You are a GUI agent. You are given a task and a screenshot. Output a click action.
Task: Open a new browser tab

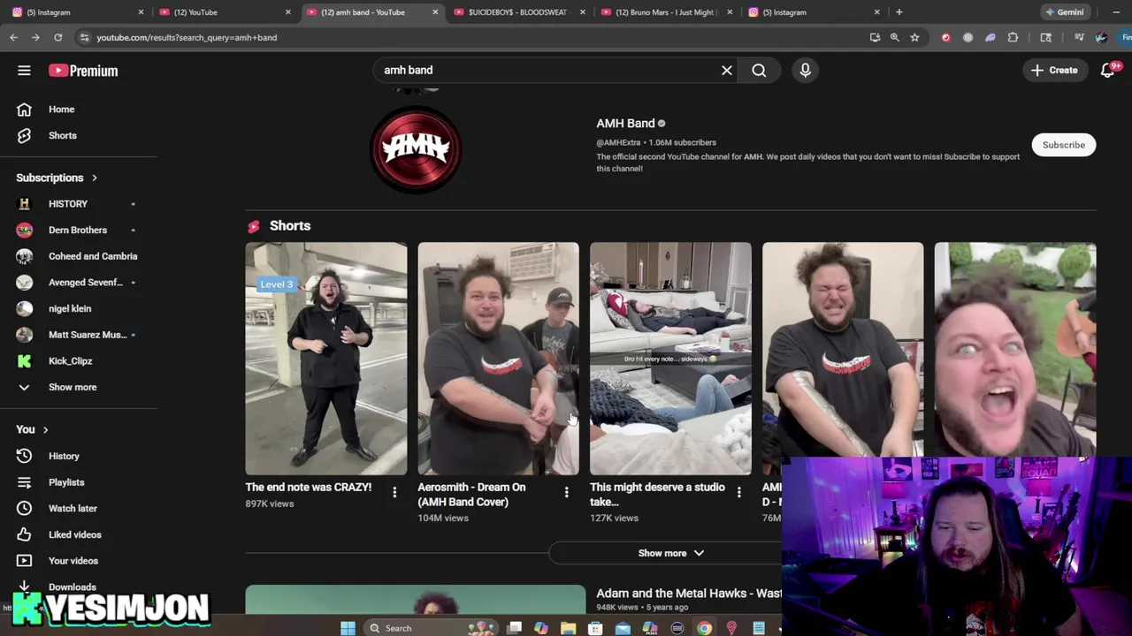[x=899, y=12]
